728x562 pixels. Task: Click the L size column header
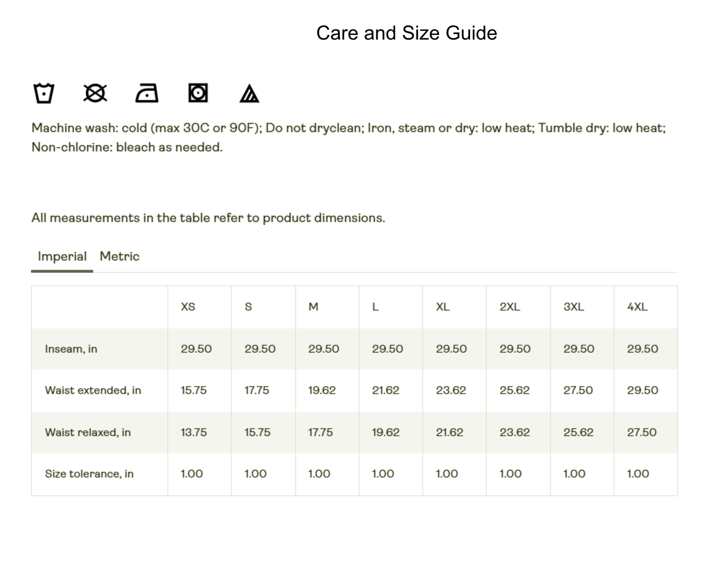[375, 307]
